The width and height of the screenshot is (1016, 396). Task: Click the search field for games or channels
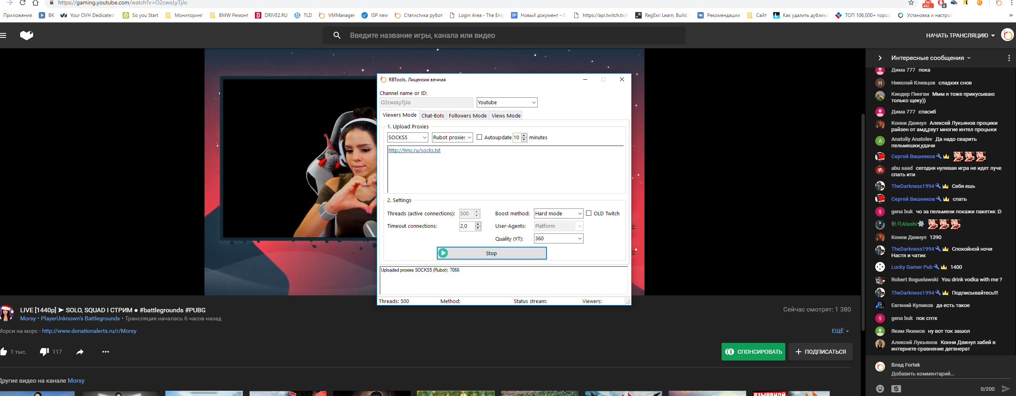click(504, 35)
